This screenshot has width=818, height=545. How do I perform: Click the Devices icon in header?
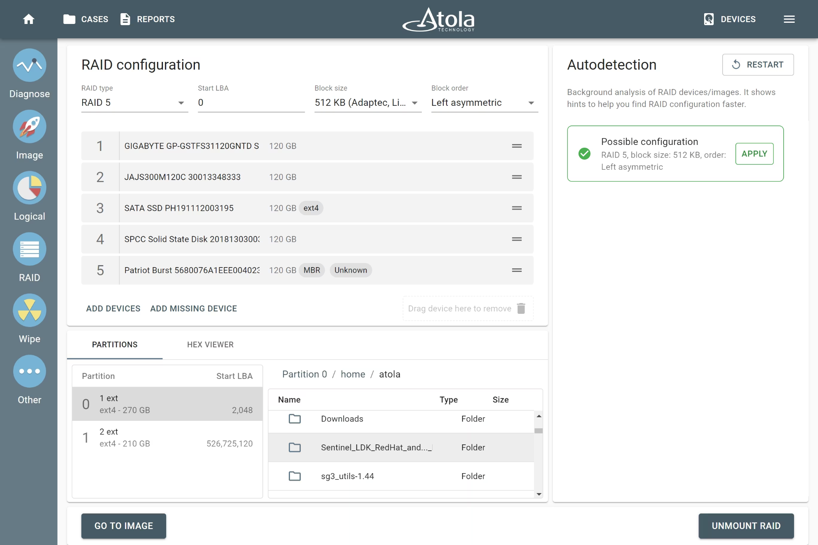tap(709, 19)
